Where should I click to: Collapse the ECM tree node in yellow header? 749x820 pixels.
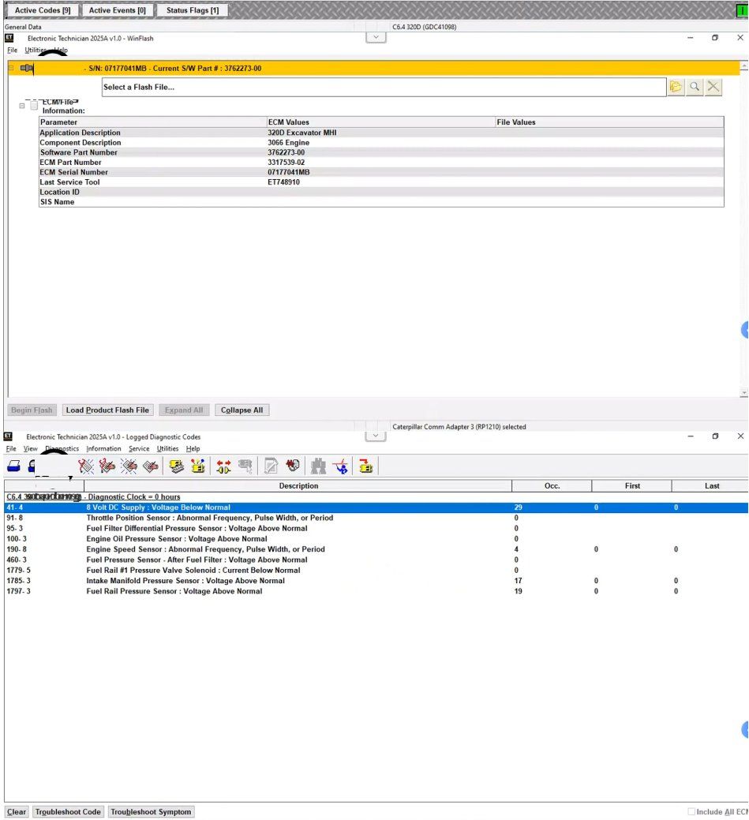coord(11,69)
